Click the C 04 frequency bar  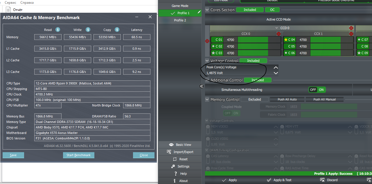tap(332, 40)
